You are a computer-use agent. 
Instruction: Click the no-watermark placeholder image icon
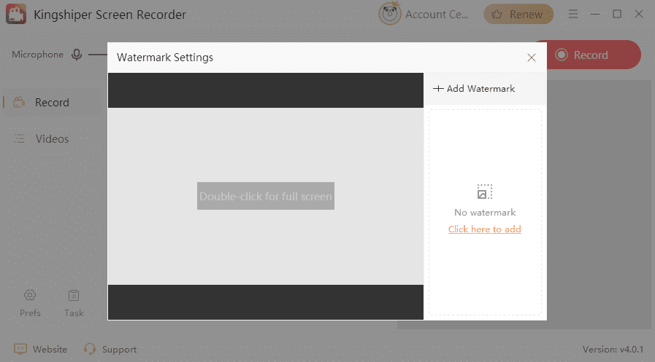click(485, 192)
